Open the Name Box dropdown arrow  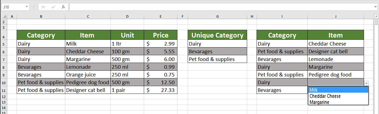coord(27,7)
